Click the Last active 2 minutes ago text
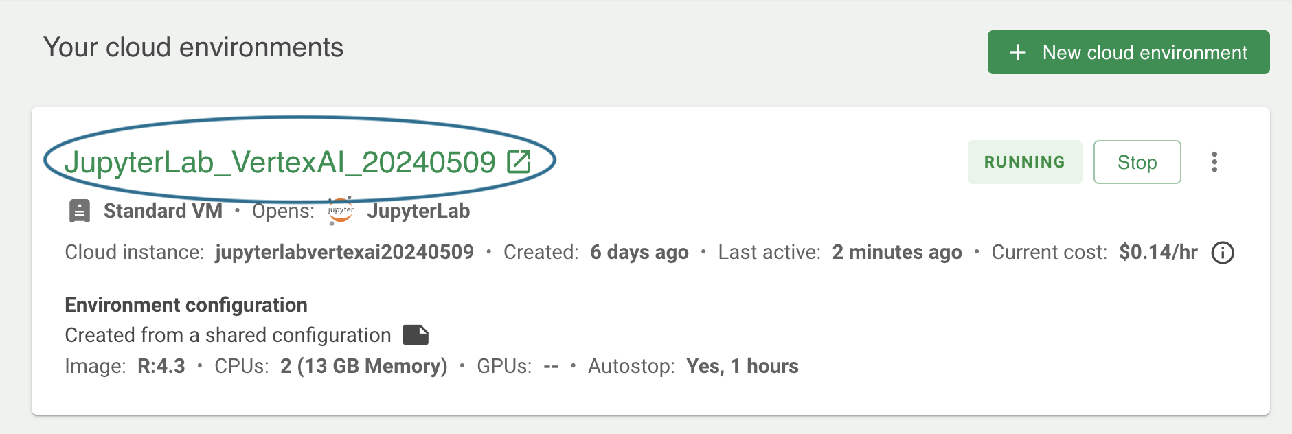The image size is (1292, 434). [x=840, y=252]
